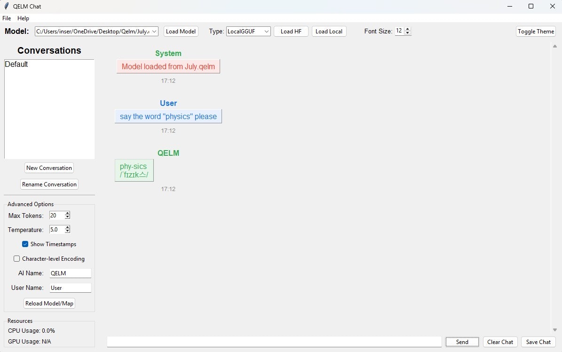Increase Font Size using the up arrow

click(x=407, y=29)
